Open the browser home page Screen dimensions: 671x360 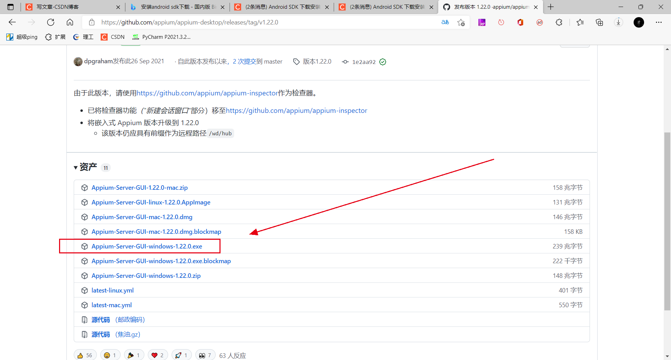coord(70,22)
